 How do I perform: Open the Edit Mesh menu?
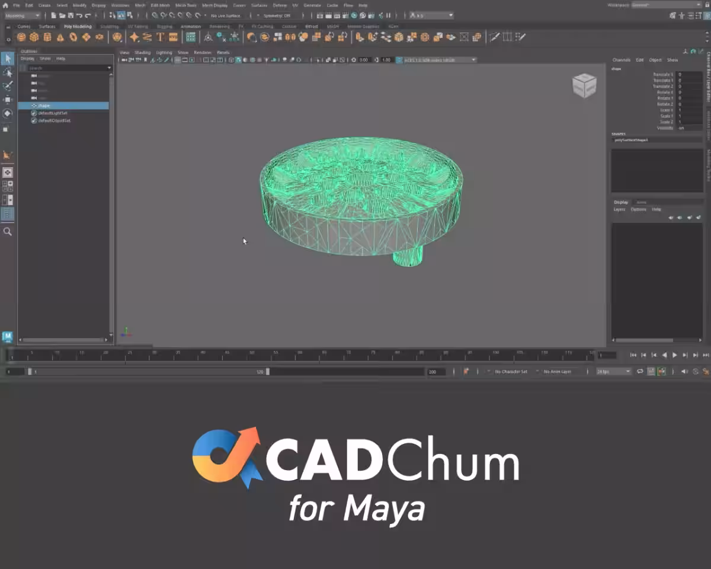(161, 5)
